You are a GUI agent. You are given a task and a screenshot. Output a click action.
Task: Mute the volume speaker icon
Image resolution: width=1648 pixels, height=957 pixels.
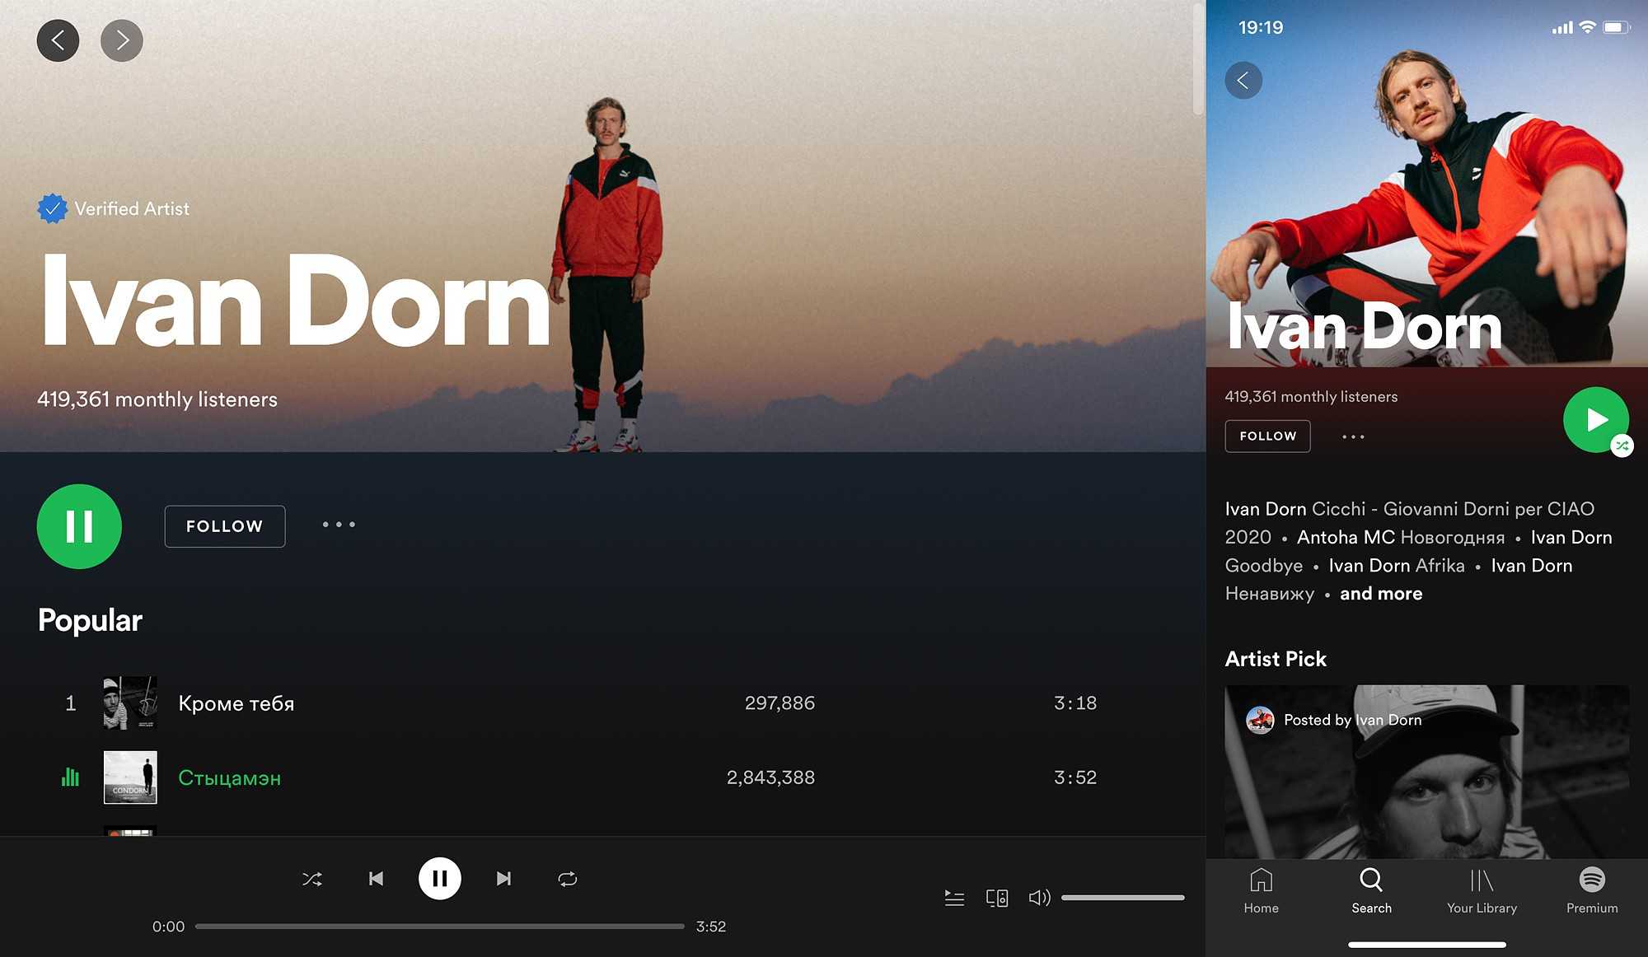click(1039, 898)
